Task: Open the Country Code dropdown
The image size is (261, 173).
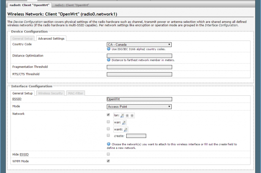Action: point(139,44)
